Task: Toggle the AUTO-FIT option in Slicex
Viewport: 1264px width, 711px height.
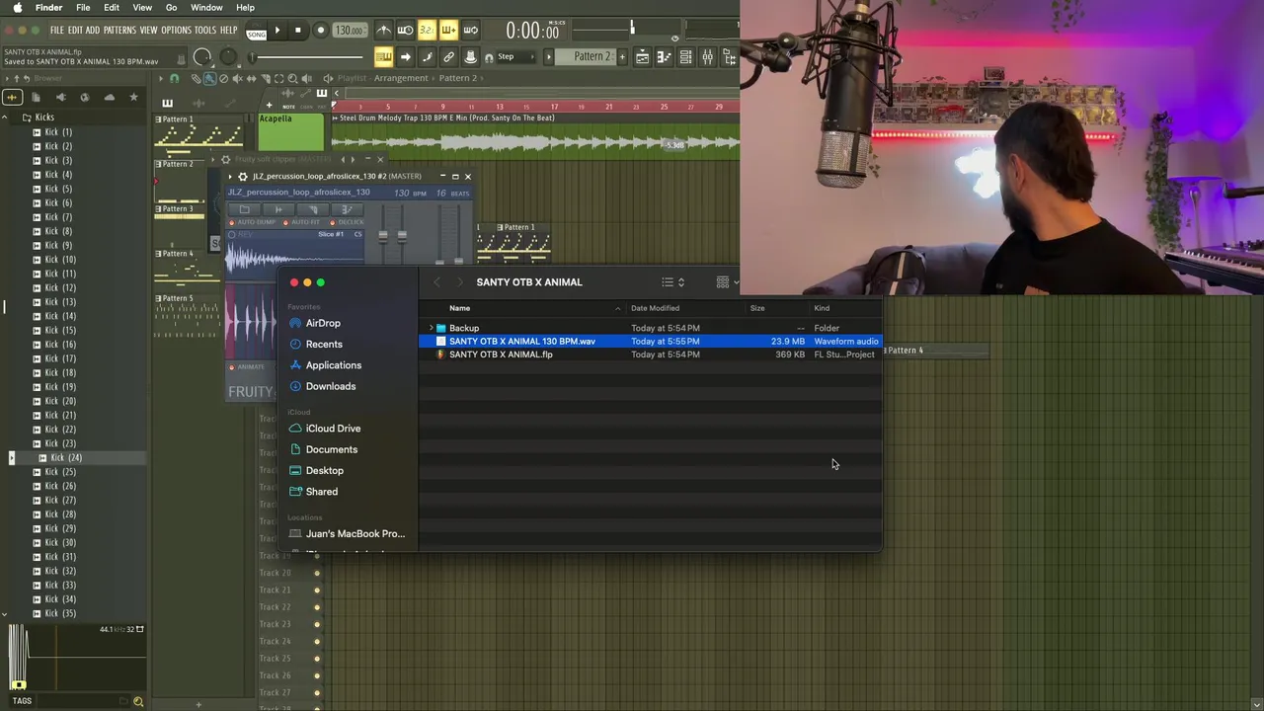Action: pos(304,222)
